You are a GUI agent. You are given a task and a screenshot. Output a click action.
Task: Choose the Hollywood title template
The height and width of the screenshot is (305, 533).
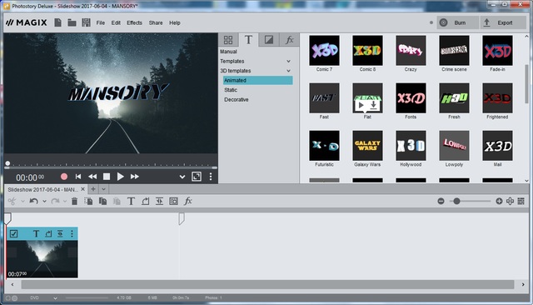[x=411, y=146]
